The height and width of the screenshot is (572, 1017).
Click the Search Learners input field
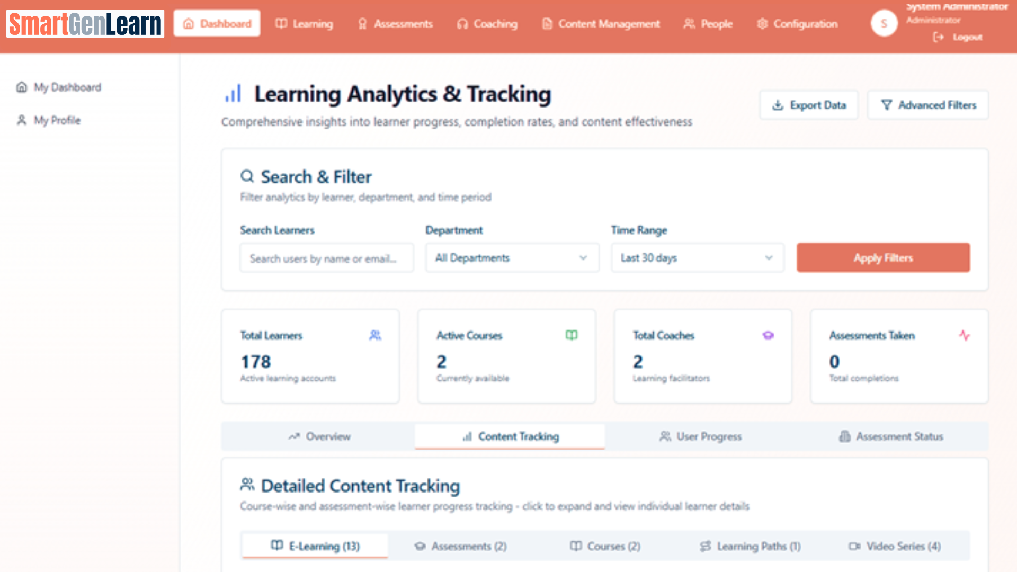[327, 258]
